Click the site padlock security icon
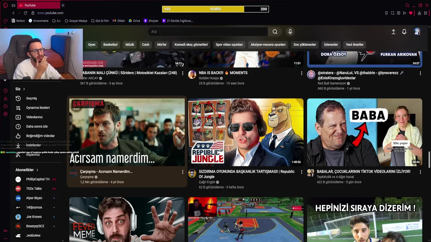This screenshot has height=242, width=431. click(33, 13)
